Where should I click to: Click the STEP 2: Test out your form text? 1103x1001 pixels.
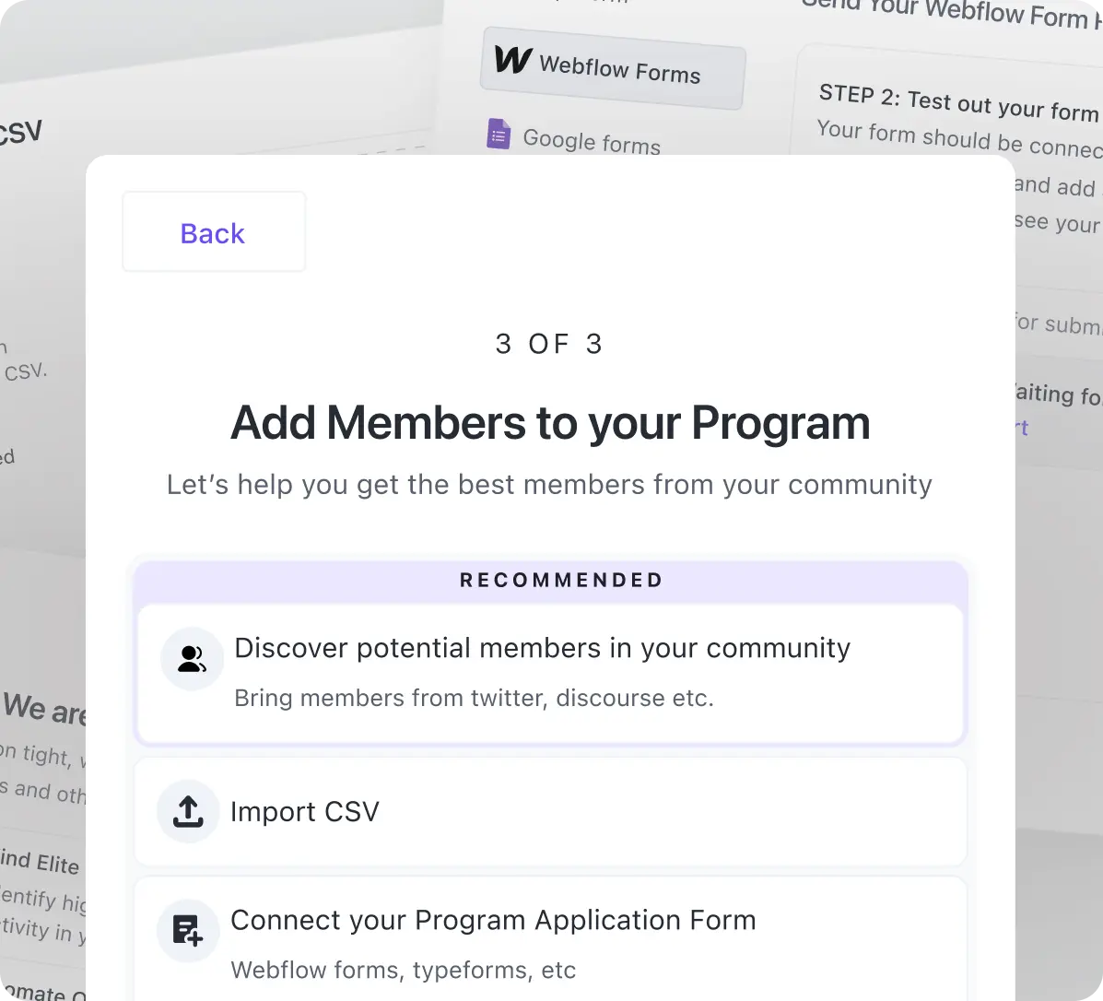(959, 102)
